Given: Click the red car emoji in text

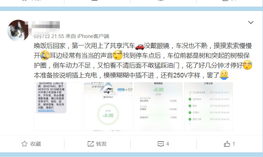Looking at the screenshot, I should point(139,46).
